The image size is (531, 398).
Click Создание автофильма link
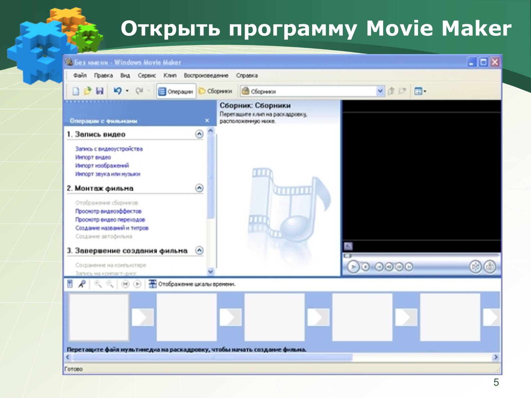click(x=104, y=236)
